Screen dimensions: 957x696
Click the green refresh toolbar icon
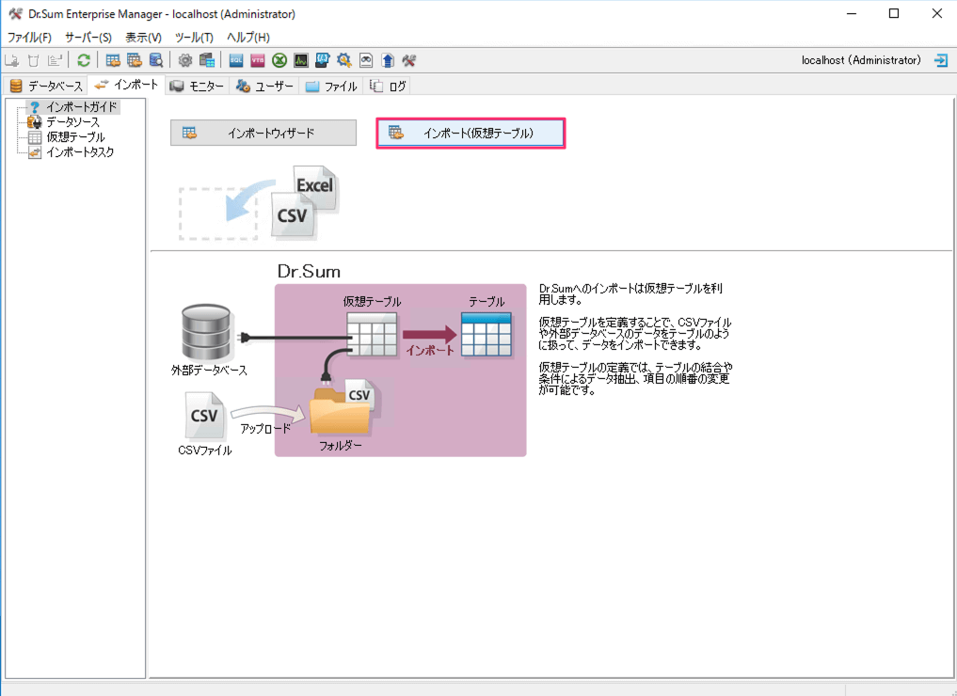[84, 60]
